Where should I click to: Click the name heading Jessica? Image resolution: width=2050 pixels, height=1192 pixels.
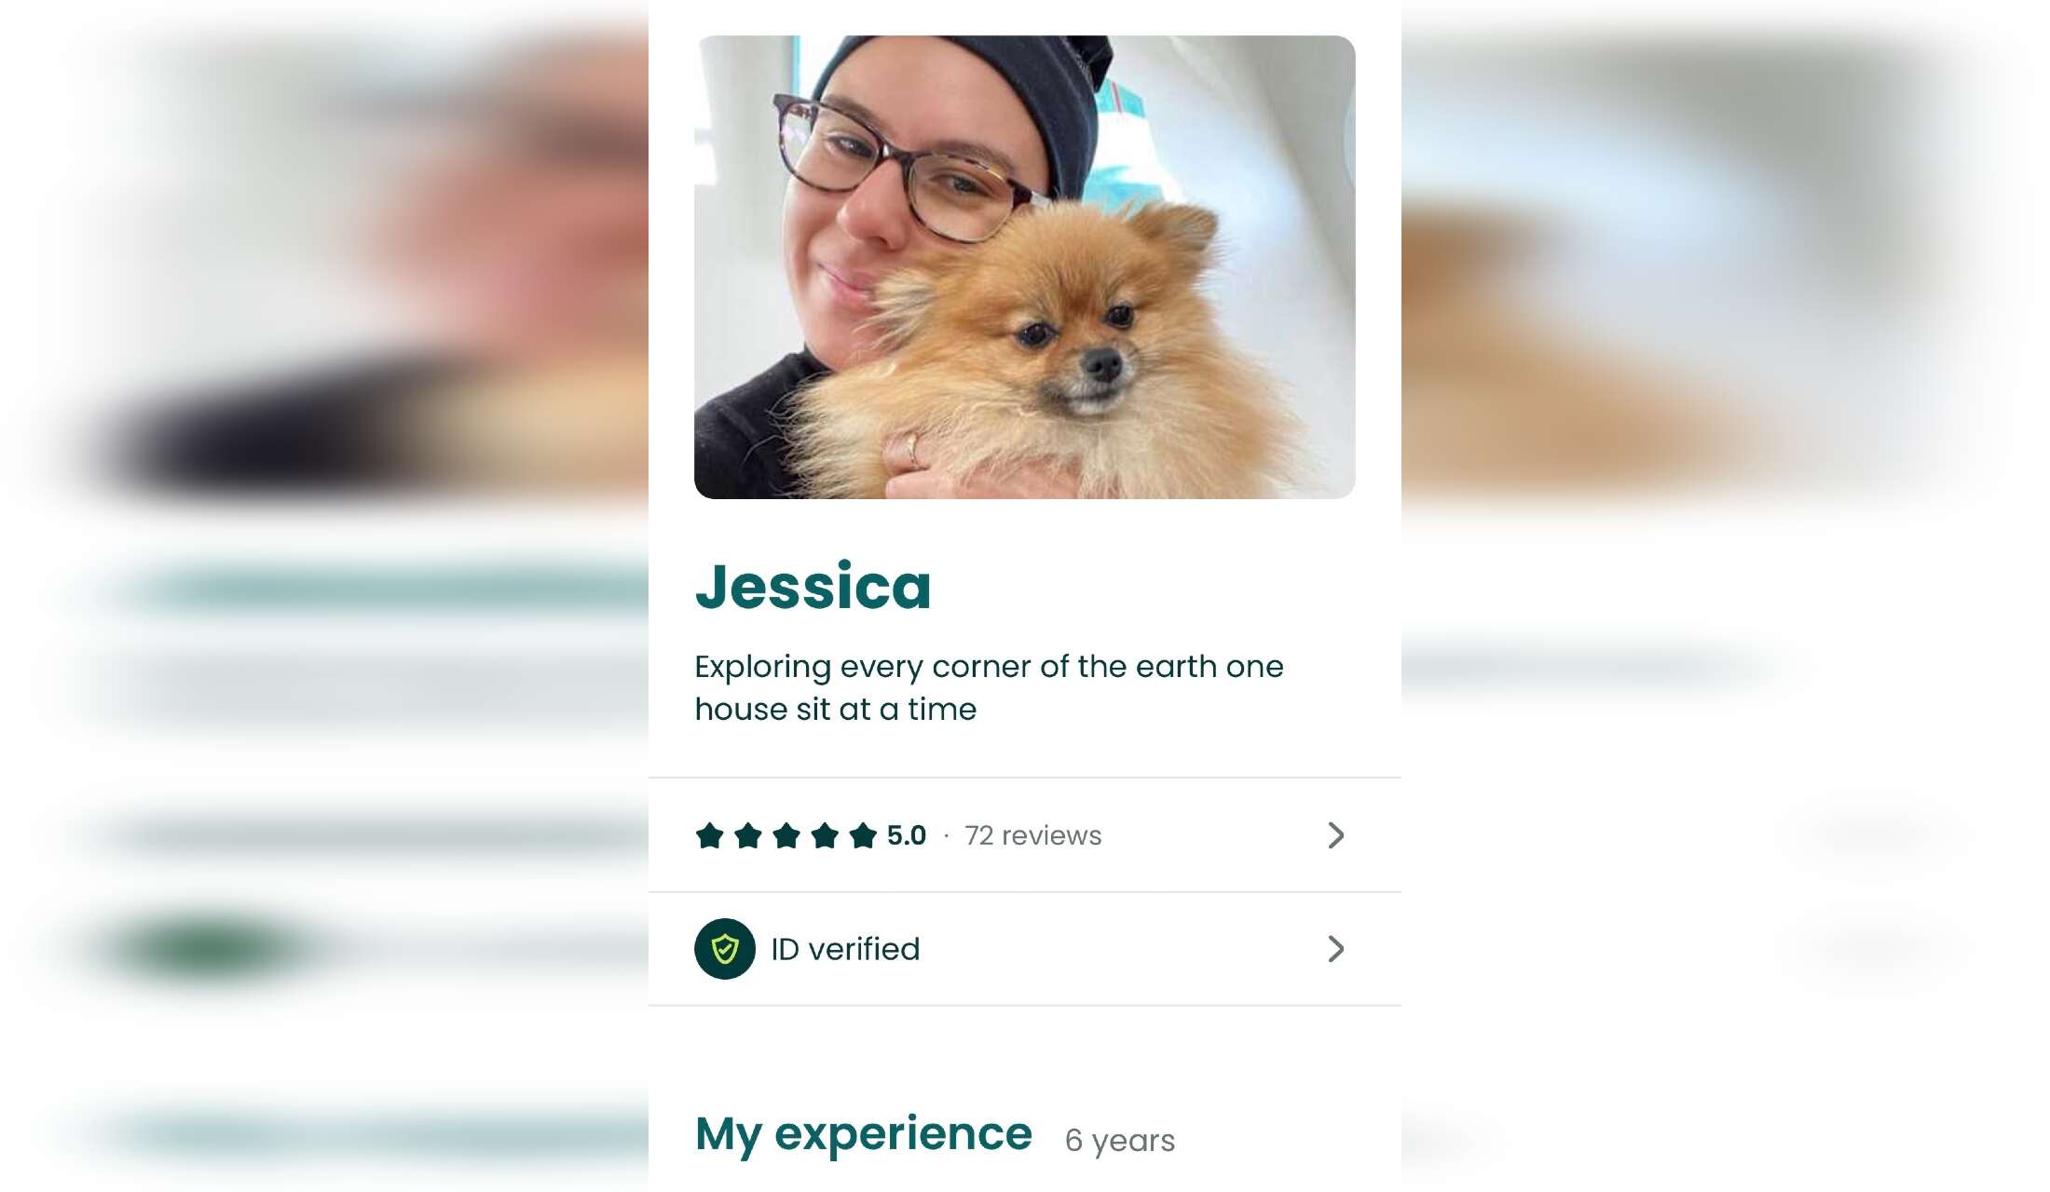click(x=813, y=587)
